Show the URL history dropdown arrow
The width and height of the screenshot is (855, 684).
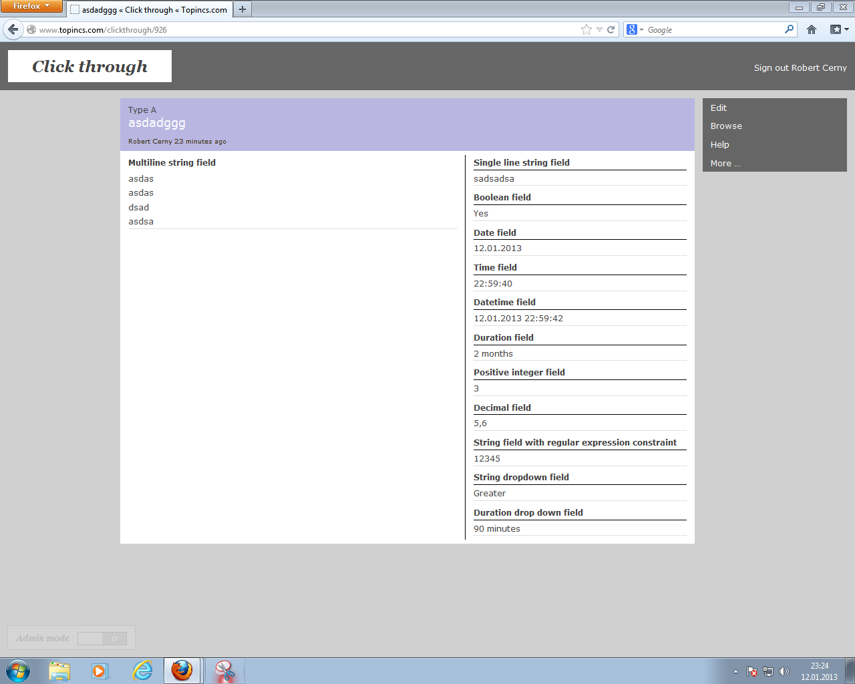pyautogui.click(x=599, y=29)
